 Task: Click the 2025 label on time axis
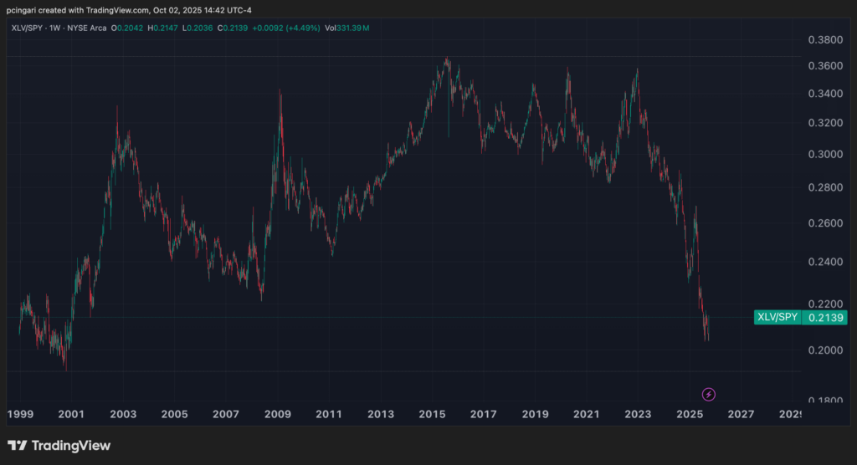(689, 415)
